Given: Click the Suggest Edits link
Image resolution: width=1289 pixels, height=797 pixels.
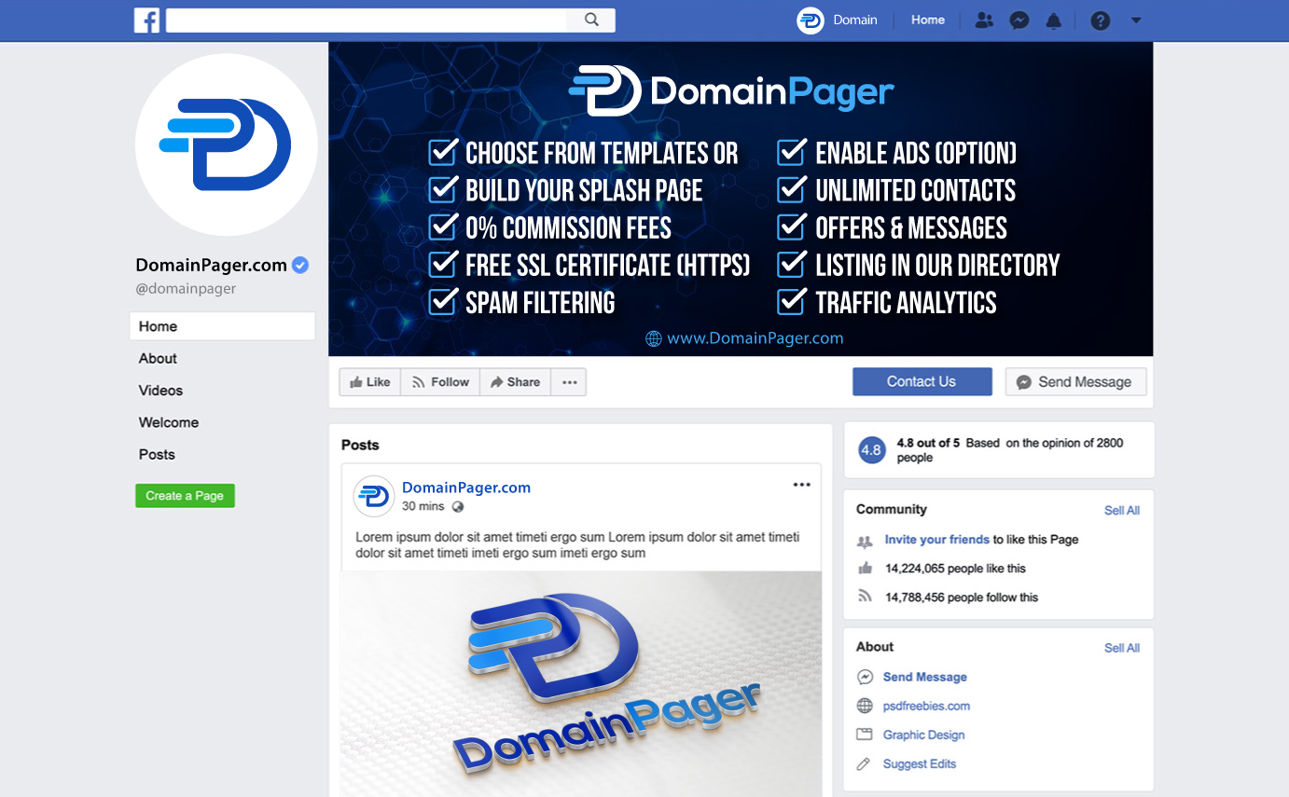Looking at the screenshot, I should 920,764.
